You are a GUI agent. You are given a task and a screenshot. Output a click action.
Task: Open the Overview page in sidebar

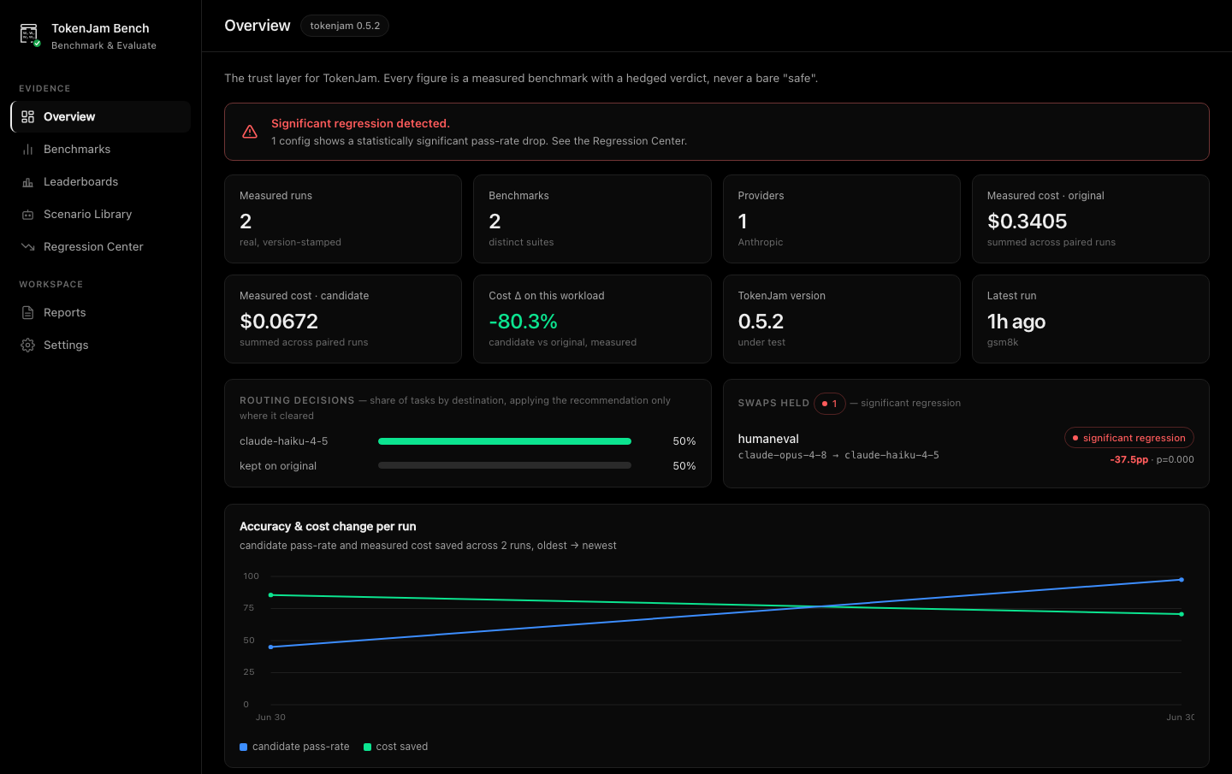click(101, 117)
